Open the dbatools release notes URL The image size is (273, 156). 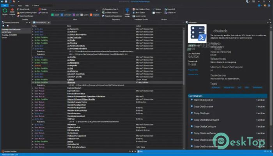[223, 62]
